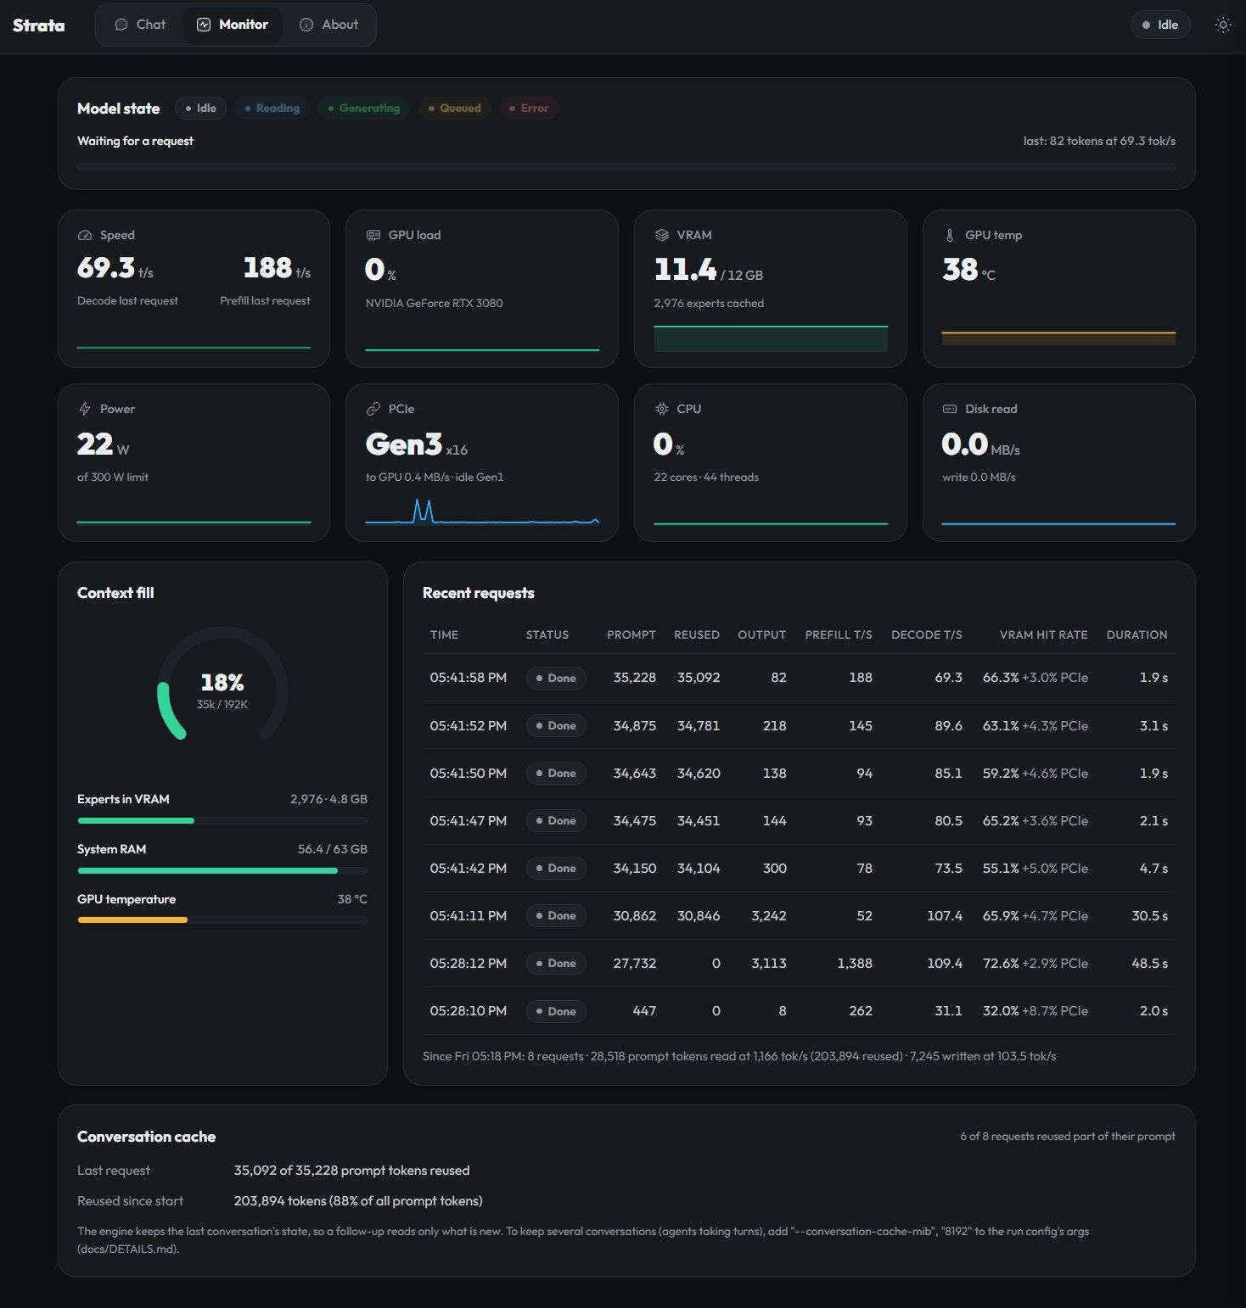
Task: Click the 72.6% VRAM hit rate value
Action: pos(1001,964)
